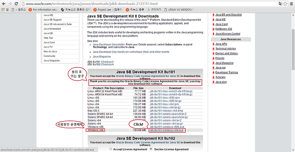
Task: Open Oracle Binary Code License Agreement link for 8u101
Action: pos(148,76)
